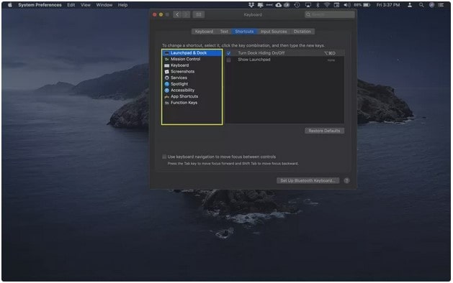Screen dimensions: 453x283
Task: Open the volume menu bar icon
Action: pyautogui.click(x=346, y=5)
